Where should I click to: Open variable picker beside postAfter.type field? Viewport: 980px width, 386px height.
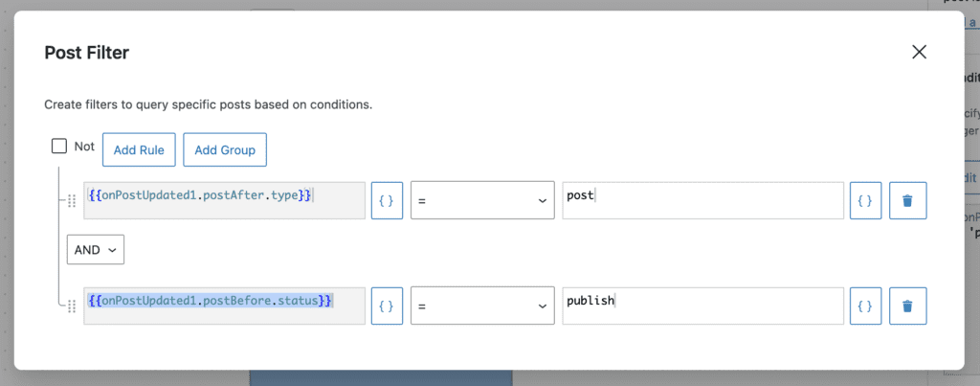387,200
